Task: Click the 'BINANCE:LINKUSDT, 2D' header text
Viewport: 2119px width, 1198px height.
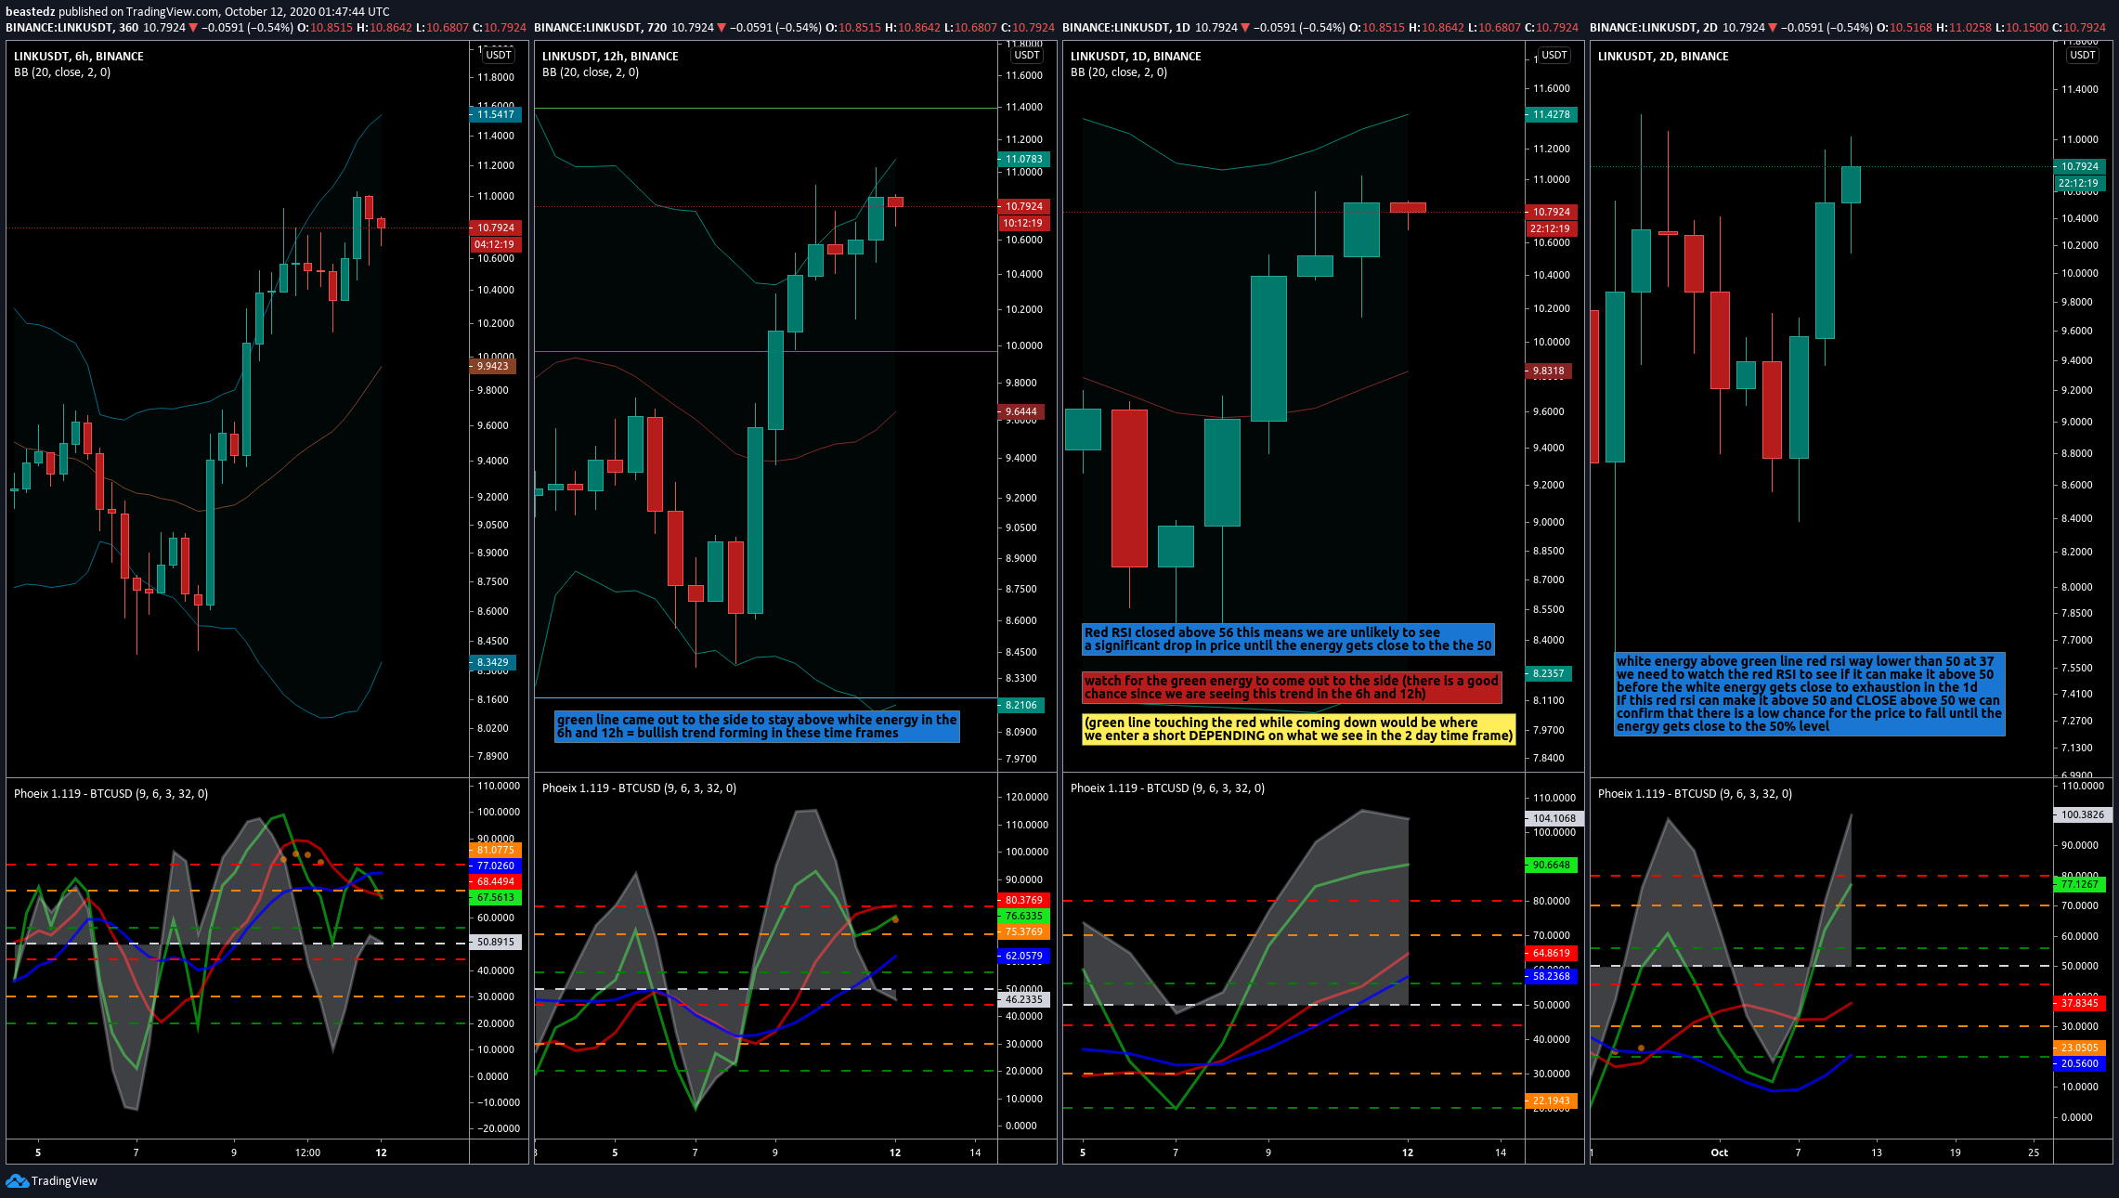Action: tap(1654, 27)
